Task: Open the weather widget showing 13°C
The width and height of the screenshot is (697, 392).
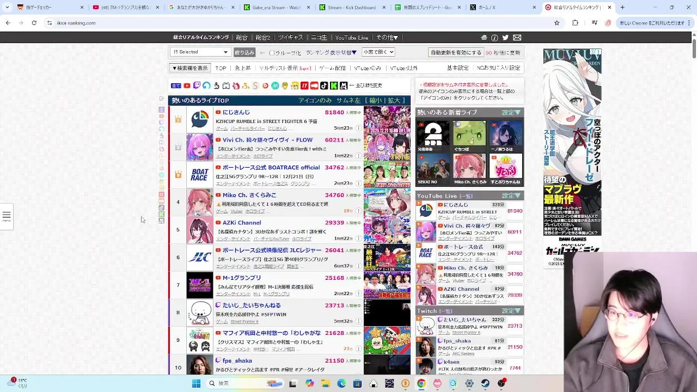Action: point(17,383)
